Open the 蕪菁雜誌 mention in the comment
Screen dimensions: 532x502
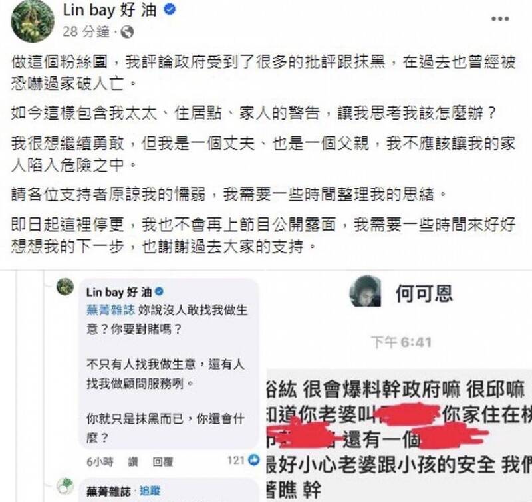[x=110, y=311]
